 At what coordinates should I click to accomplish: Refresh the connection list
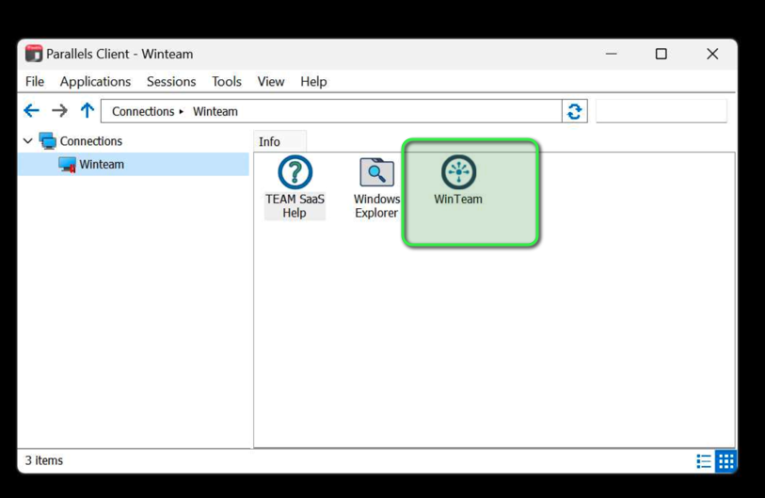coord(574,111)
